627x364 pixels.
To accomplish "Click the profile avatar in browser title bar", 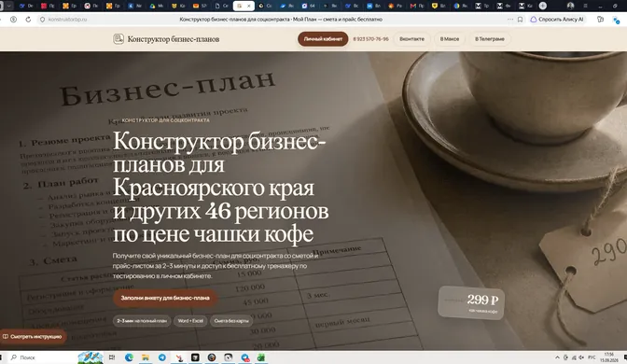I will (571, 6).
